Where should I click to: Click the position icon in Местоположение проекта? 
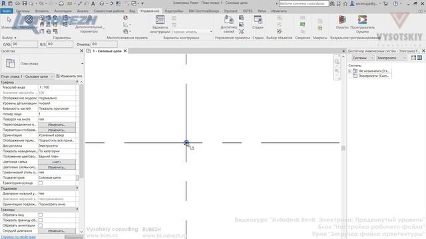pyautogui.click(x=125, y=31)
